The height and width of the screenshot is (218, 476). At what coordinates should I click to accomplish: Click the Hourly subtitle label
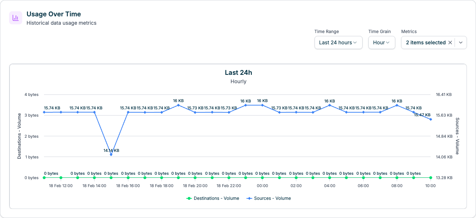[238, 81]
